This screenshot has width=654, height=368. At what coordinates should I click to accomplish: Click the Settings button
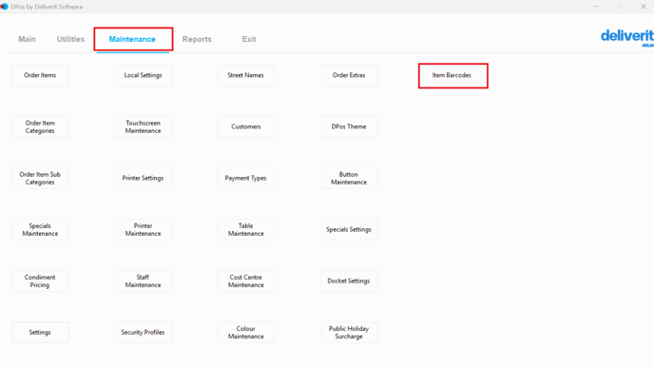click(x=40, y=333)
